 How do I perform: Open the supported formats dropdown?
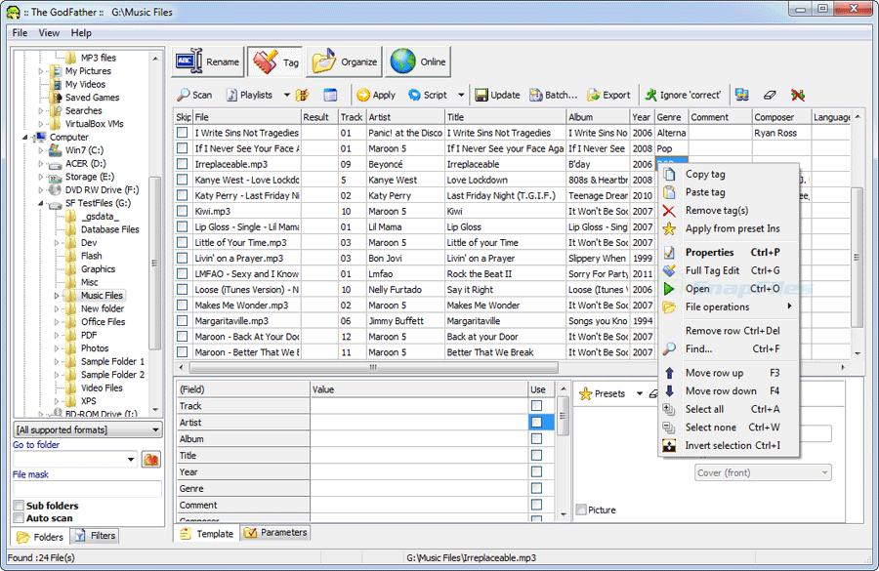[155, 429]
